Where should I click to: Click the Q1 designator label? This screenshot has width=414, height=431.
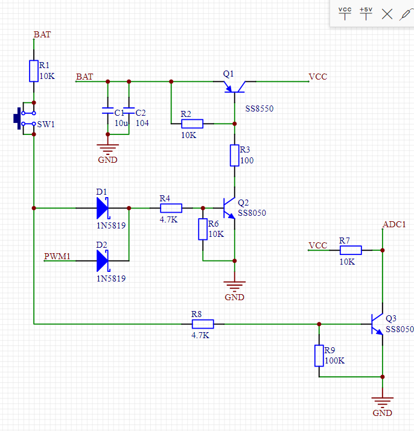click(228, 74)
